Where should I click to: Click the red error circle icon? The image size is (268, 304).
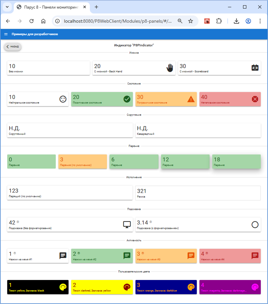[255, 99]
